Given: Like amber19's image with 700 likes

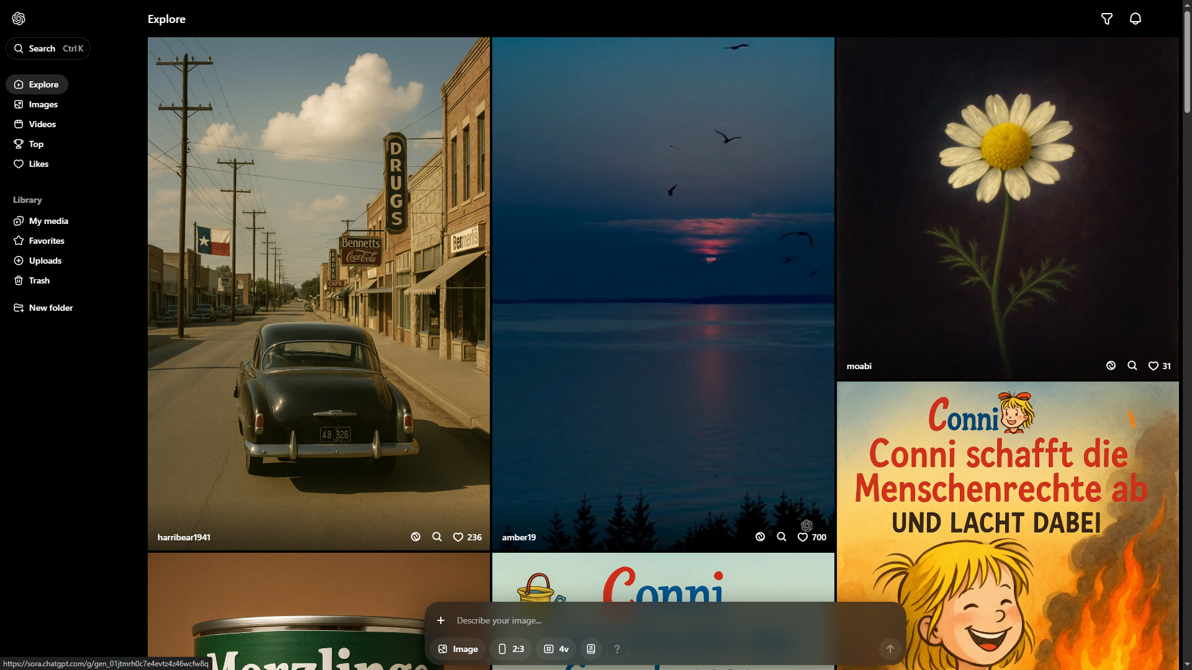Looking at the screenshot, I should coord(812,537).
